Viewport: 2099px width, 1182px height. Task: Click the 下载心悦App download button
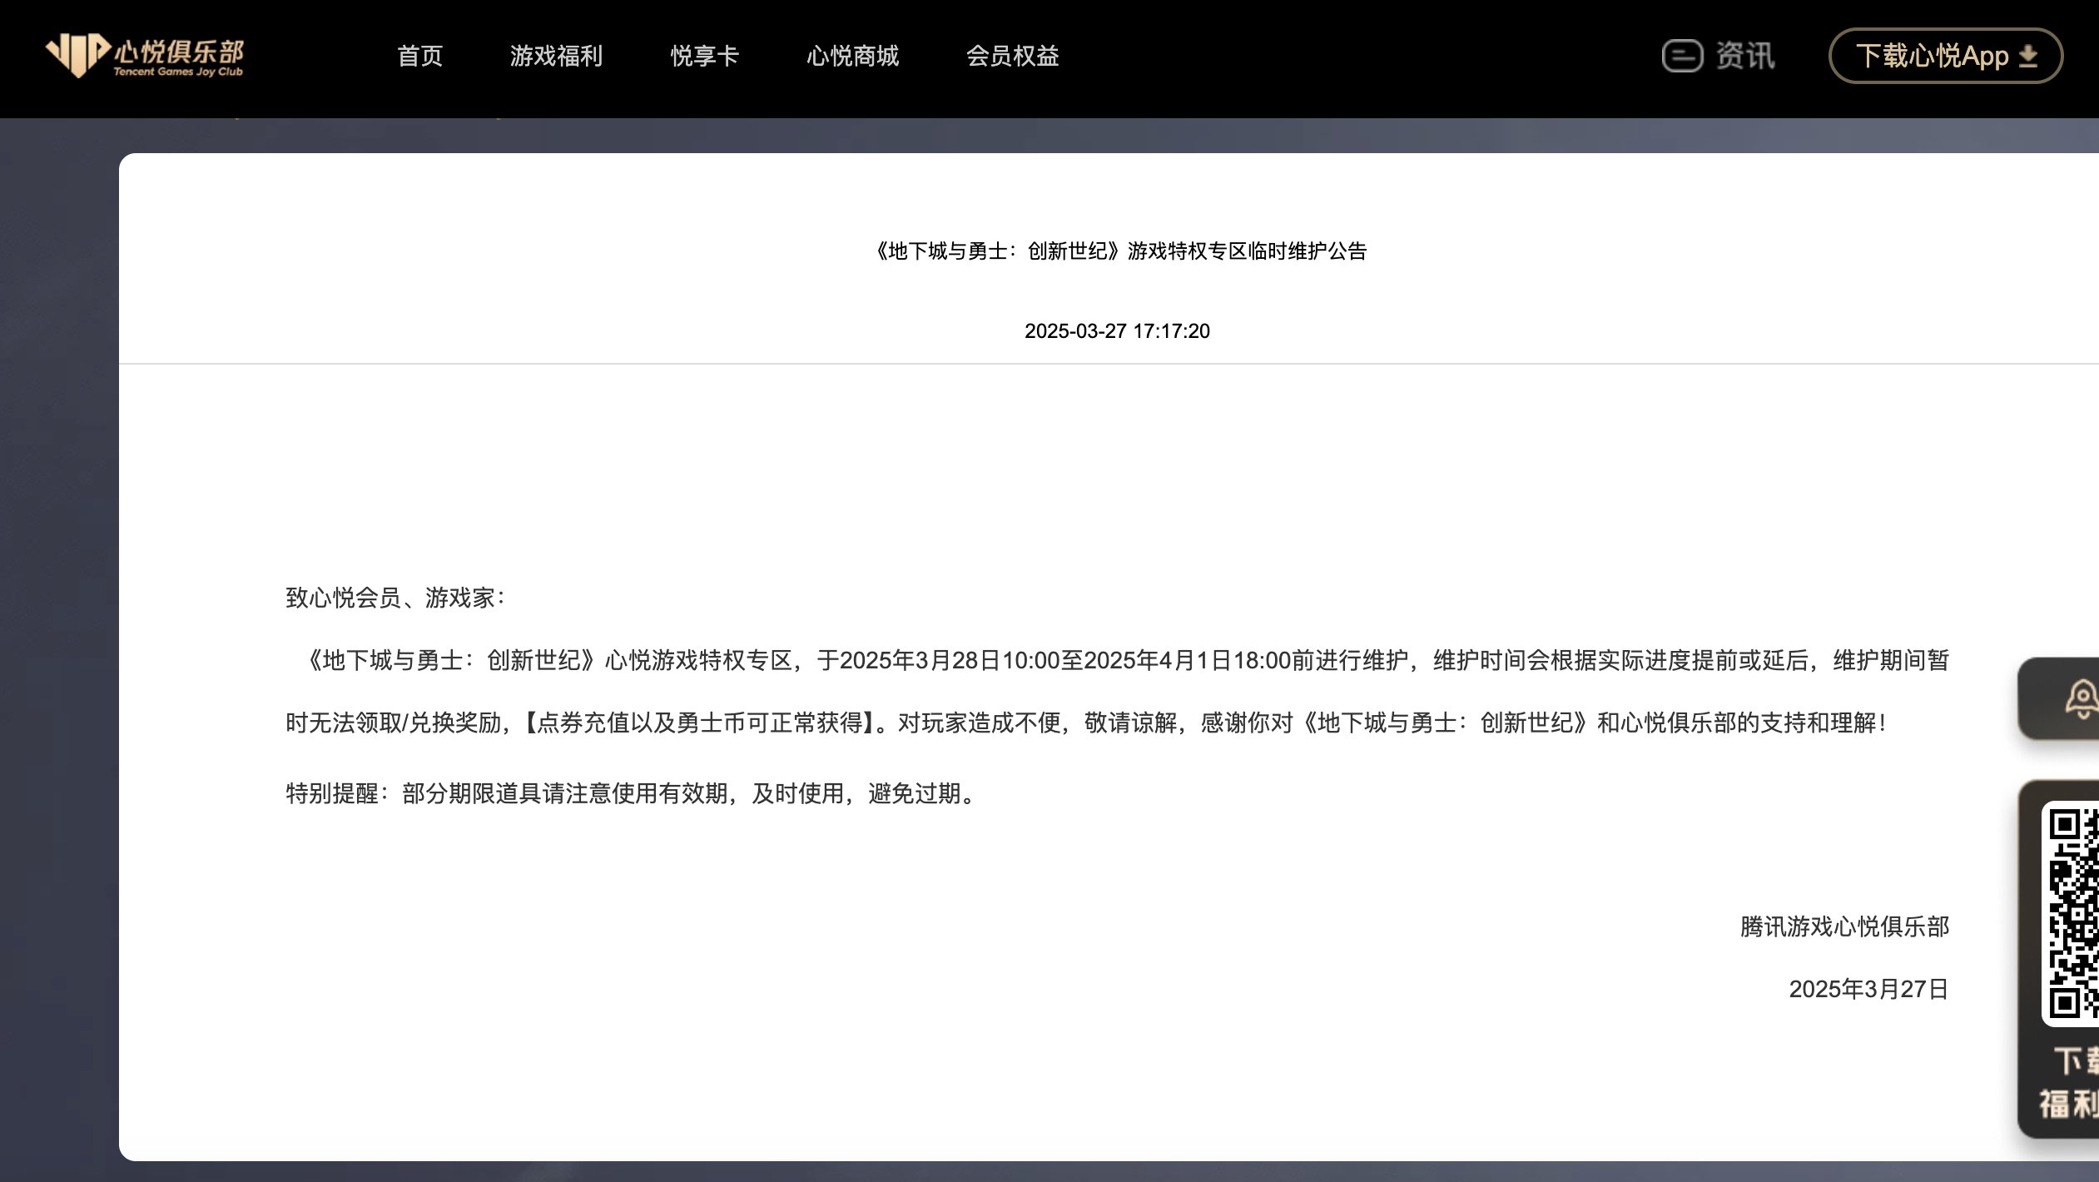tap(1945, 56)
